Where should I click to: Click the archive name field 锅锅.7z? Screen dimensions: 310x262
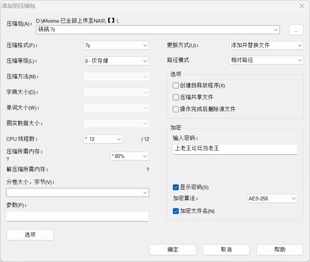click(x=158, y=30)
